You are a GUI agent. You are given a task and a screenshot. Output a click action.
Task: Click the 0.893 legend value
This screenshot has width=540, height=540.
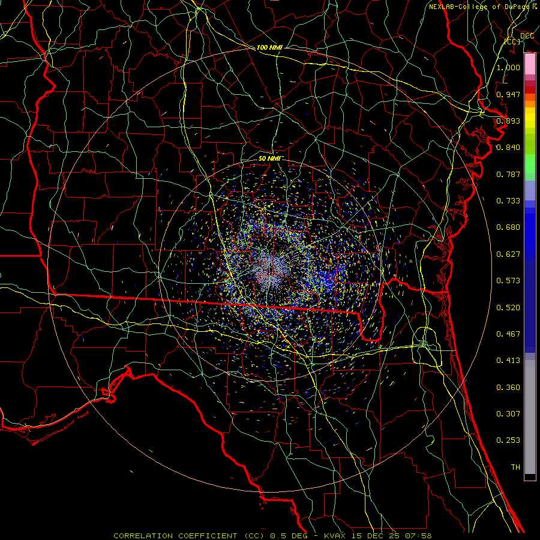click(508, 121)
